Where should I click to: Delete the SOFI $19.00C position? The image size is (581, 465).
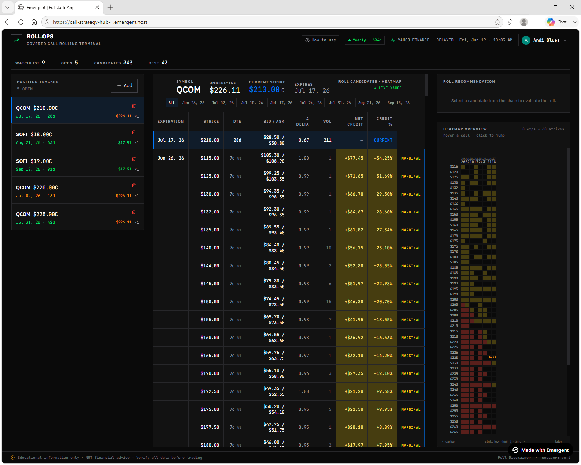pos(134,159)
